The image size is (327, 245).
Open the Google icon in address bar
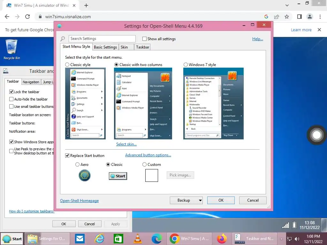266,17
